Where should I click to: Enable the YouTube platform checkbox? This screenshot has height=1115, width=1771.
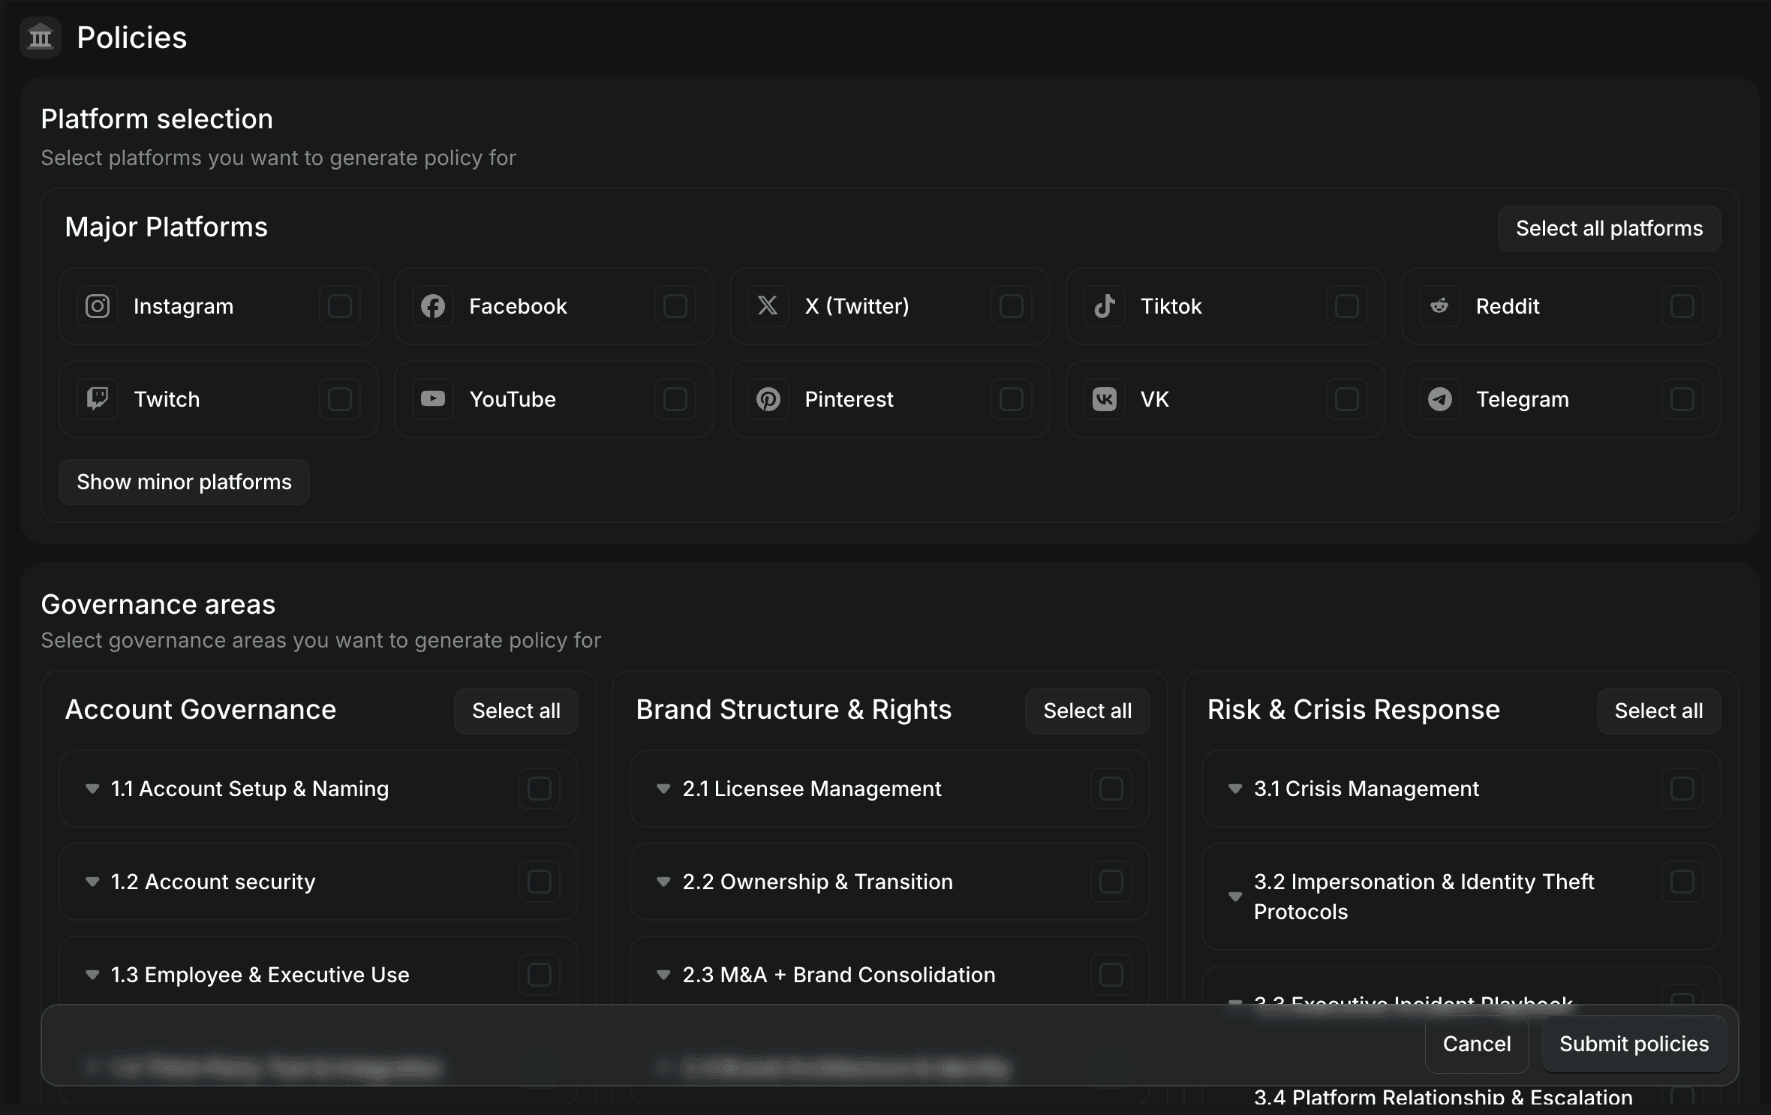tap(675, 398)
